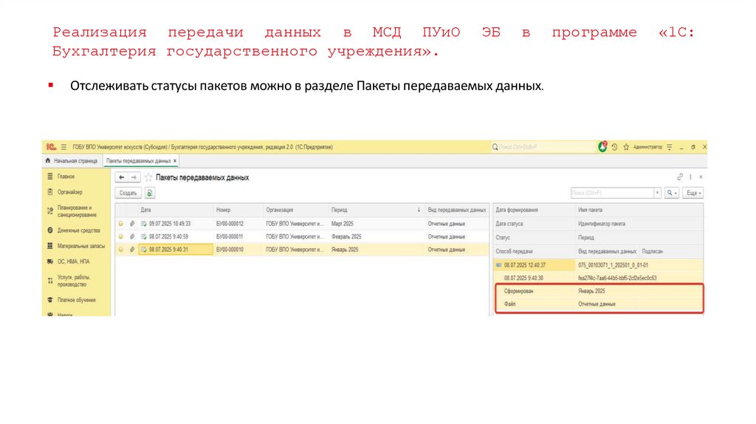This screenshot has width=756, height=424.
Task: Open the vertical dots form menu
Action: [x=690, y=177]
